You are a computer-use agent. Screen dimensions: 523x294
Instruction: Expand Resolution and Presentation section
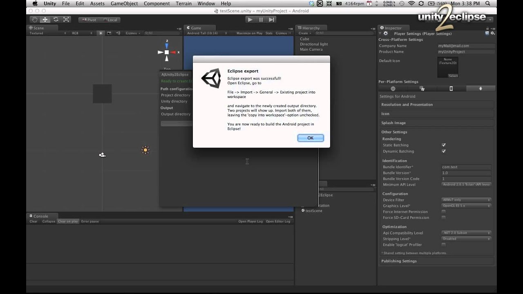tap(436, 105)
